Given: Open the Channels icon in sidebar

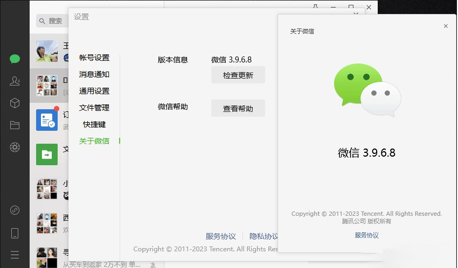Looking at the screenshot, I should click(x=15, y=210).
